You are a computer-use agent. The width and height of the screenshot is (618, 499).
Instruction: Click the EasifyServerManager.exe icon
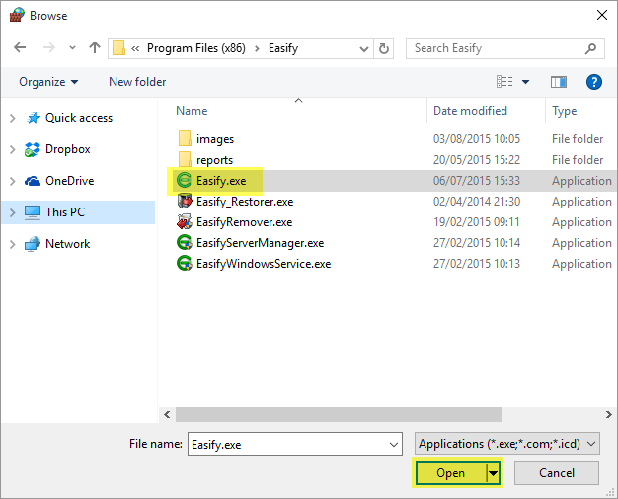(184, 243)
